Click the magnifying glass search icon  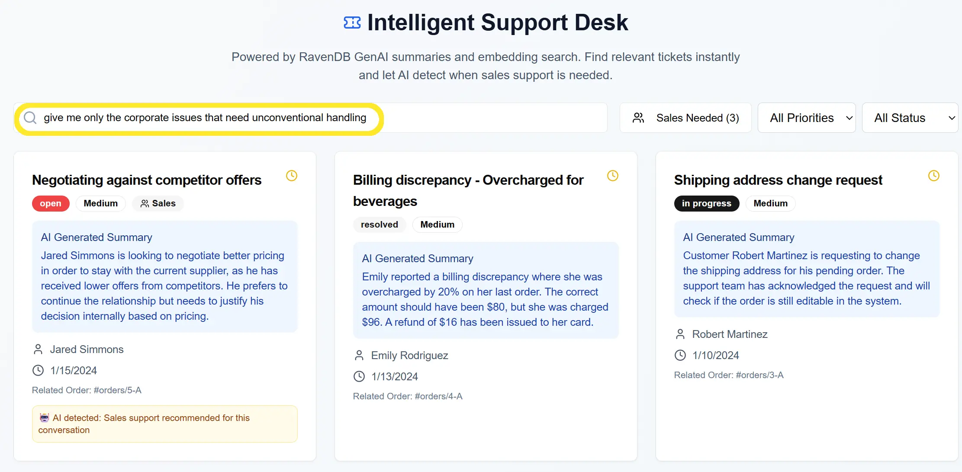point(30,118)
